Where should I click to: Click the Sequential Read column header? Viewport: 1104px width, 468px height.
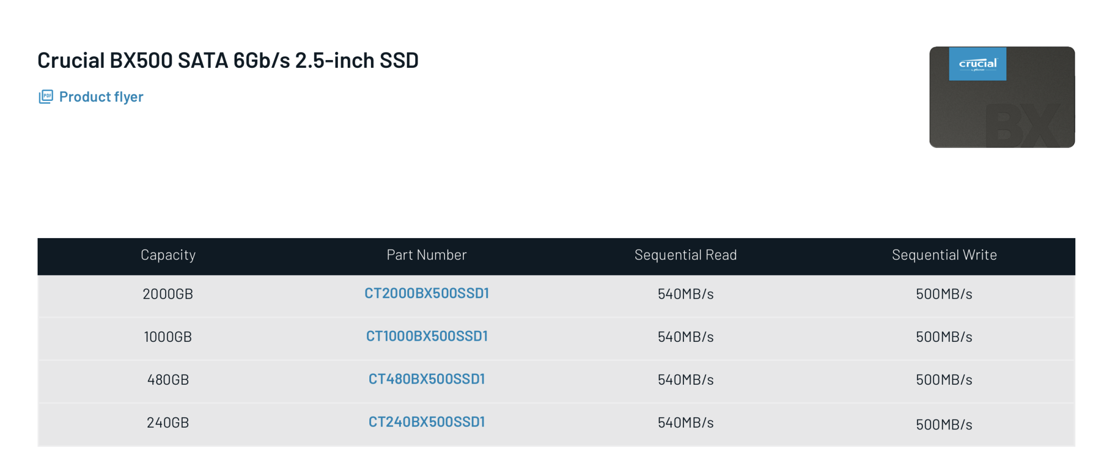[686, 255]
